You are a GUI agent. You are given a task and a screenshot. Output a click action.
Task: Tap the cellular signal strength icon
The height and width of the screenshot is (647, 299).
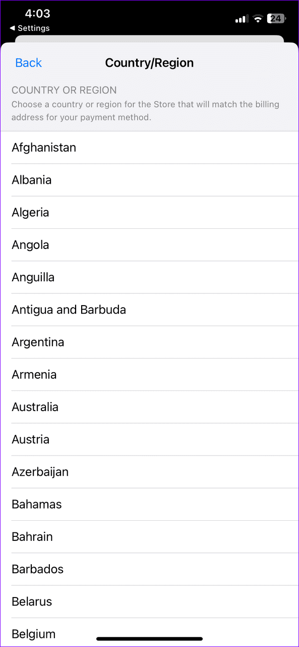coord(241,19)
